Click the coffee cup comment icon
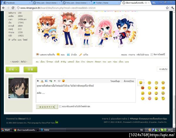 [x=38, y=54]
